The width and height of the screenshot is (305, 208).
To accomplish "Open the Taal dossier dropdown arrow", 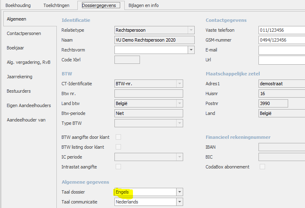I will [179, 192].
